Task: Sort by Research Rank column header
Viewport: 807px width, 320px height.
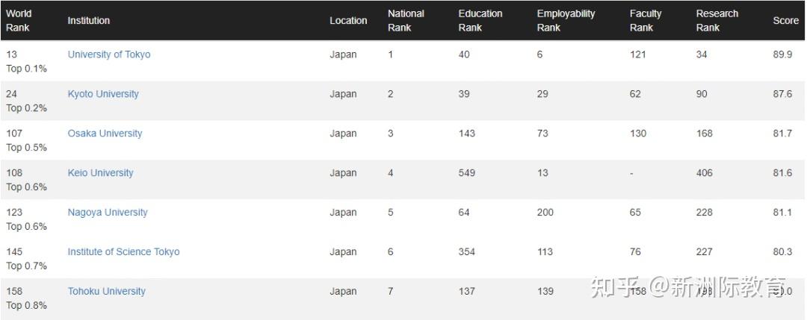Action: point(717,21)
